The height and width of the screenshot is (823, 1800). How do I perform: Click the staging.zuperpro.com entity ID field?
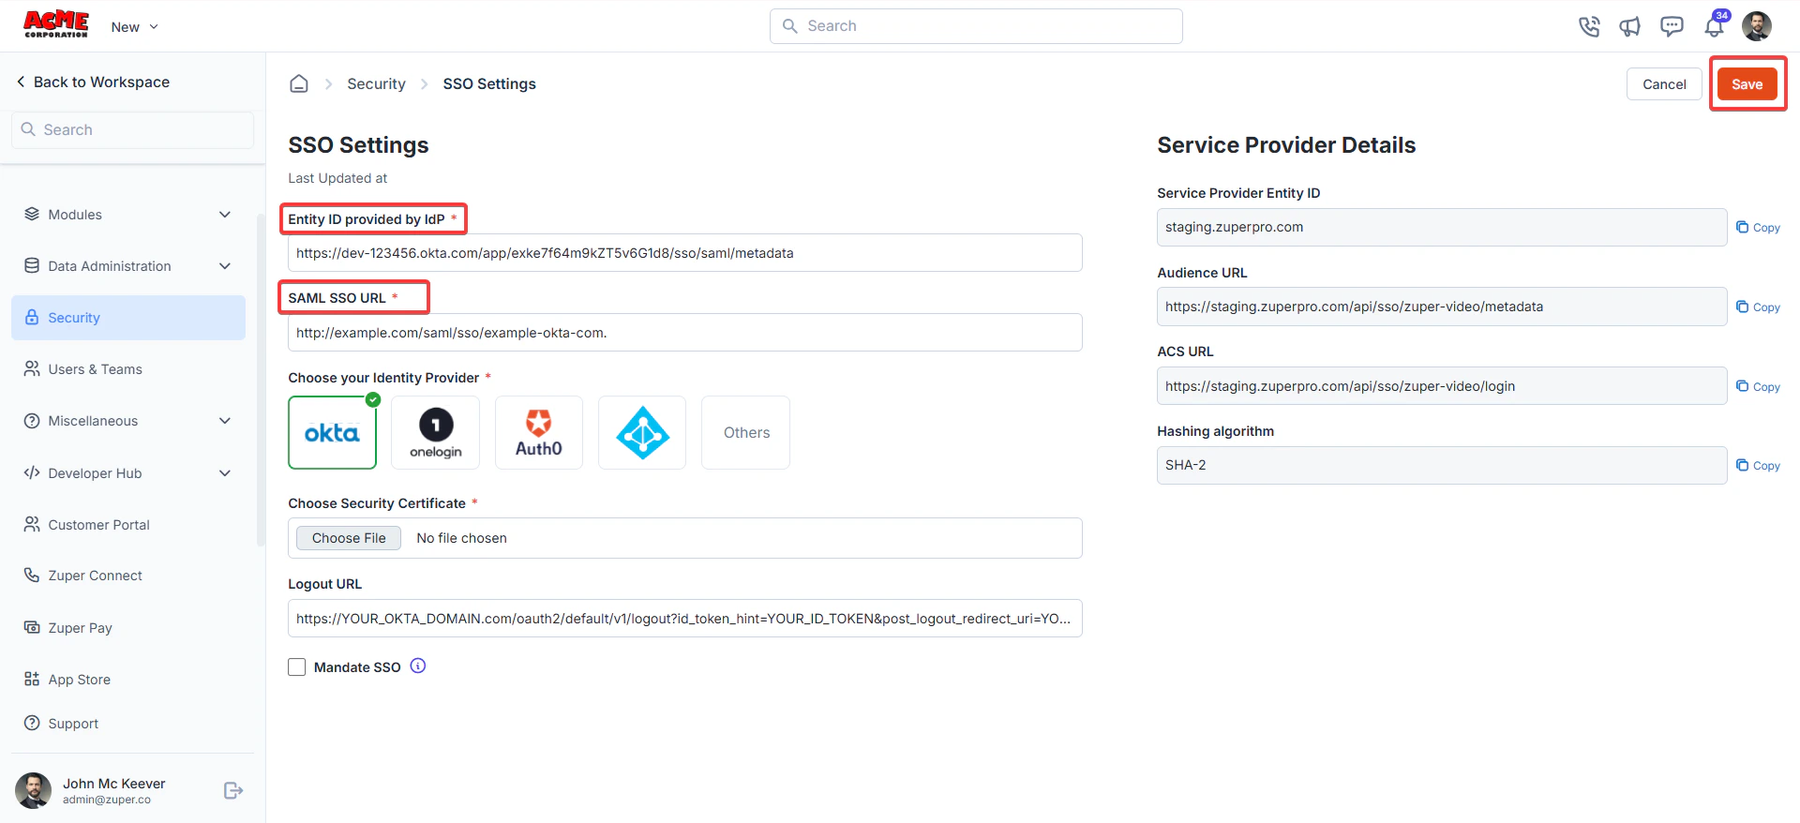(1442, 227)
